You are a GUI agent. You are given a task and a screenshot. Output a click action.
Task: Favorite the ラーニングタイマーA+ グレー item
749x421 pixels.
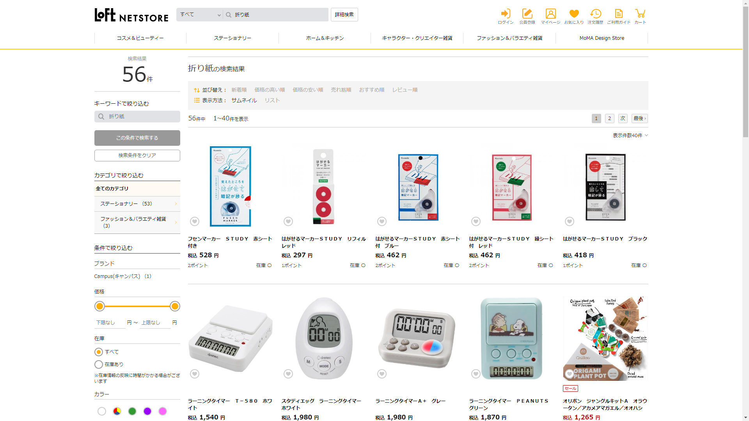pyautogui.click(x=382, y=374)
